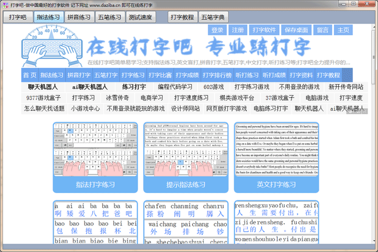Open the 听打练习 navigation tab
Image resolution: width=378 pixels, height=252 pixels.
point(247,75)
